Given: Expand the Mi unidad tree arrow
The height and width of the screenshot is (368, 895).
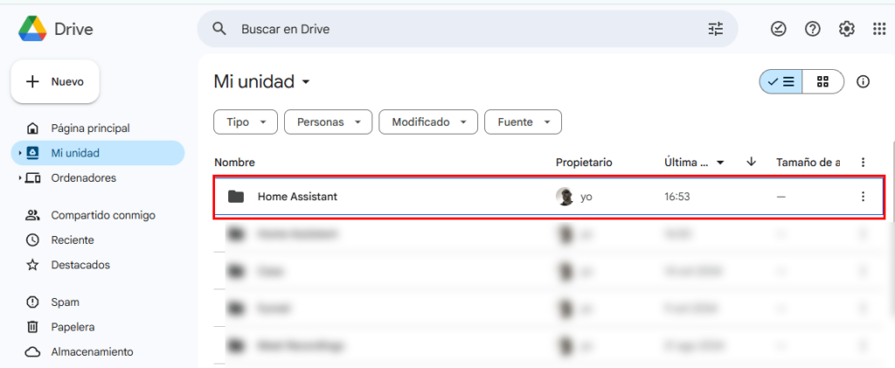Looking at the screenshot, I should pyautogui.click(x=20, y=153).
